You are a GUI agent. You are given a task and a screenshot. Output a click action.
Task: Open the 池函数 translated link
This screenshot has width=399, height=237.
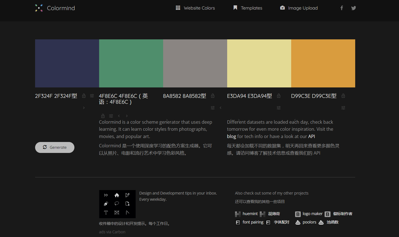(329, 222)
